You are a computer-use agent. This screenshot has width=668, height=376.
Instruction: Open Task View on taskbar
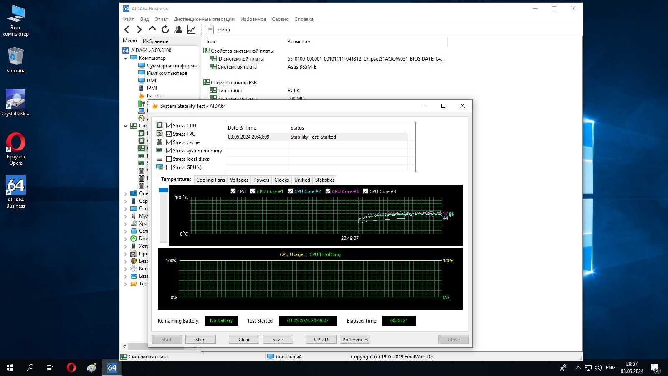50,368
